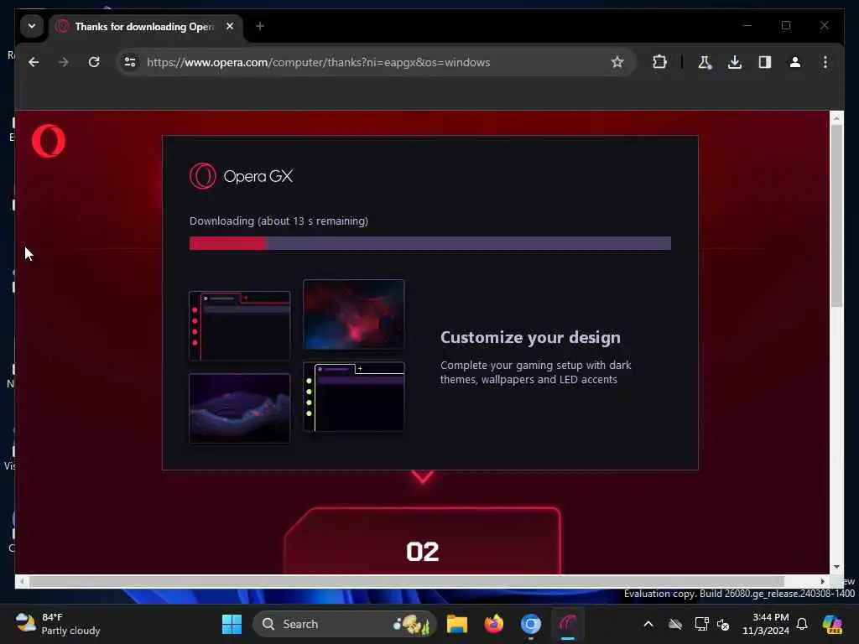
Task: Select the Thanks for downloading Opera tab
Action: (x=144, y=27)
